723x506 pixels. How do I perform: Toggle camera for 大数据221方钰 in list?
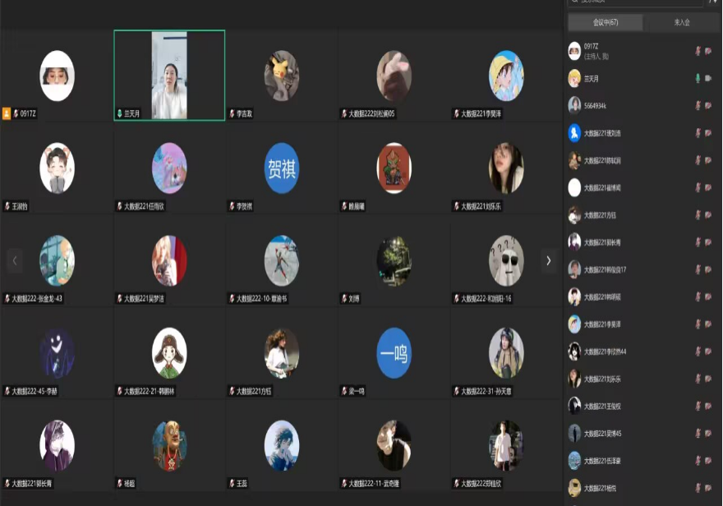point(708,214)
